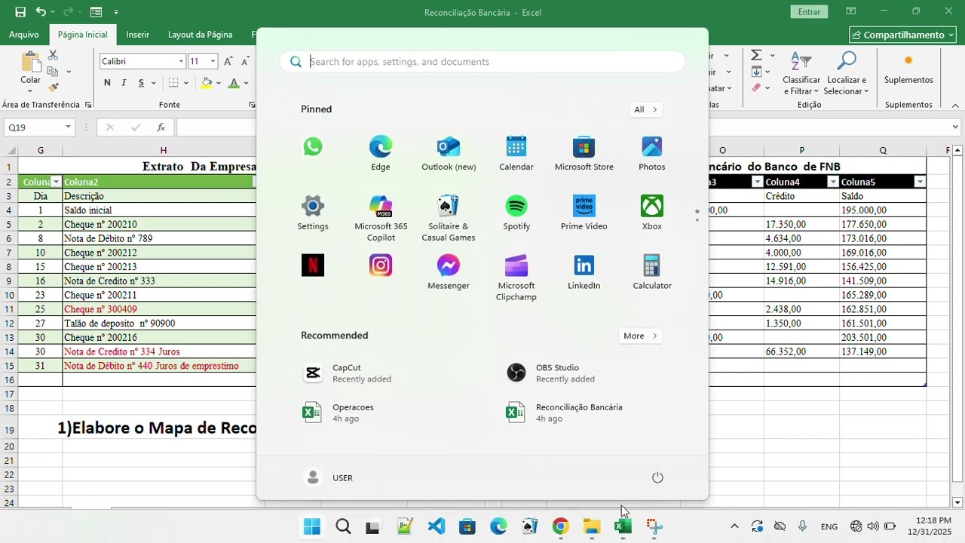Click the Start menu search field

[482, 62]
